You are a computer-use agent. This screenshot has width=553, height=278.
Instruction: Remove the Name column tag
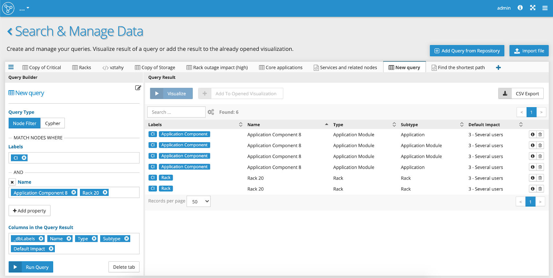pyautogui.click(x=69, y=238)
